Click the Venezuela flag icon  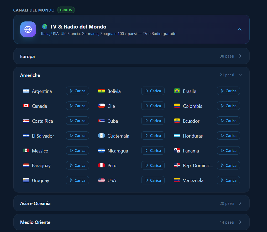(177, 180)
